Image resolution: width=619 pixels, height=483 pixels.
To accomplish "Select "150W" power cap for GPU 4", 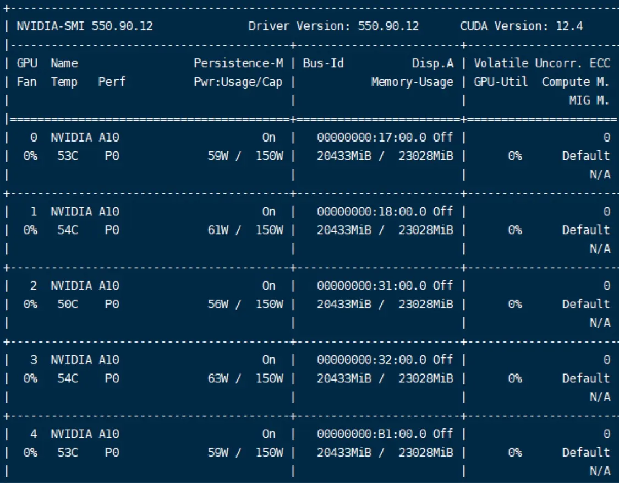I will (x=269, y=453).
